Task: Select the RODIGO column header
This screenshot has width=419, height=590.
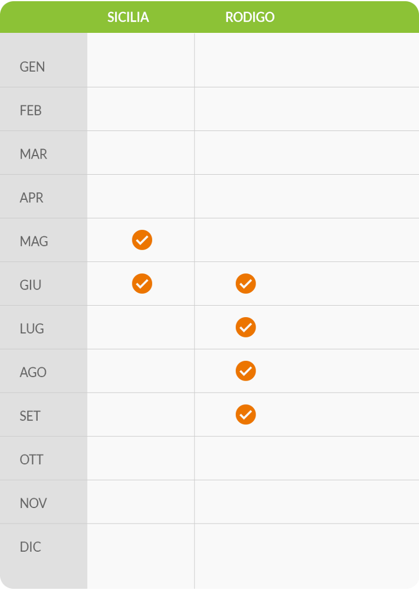Action: click(250, 17)
